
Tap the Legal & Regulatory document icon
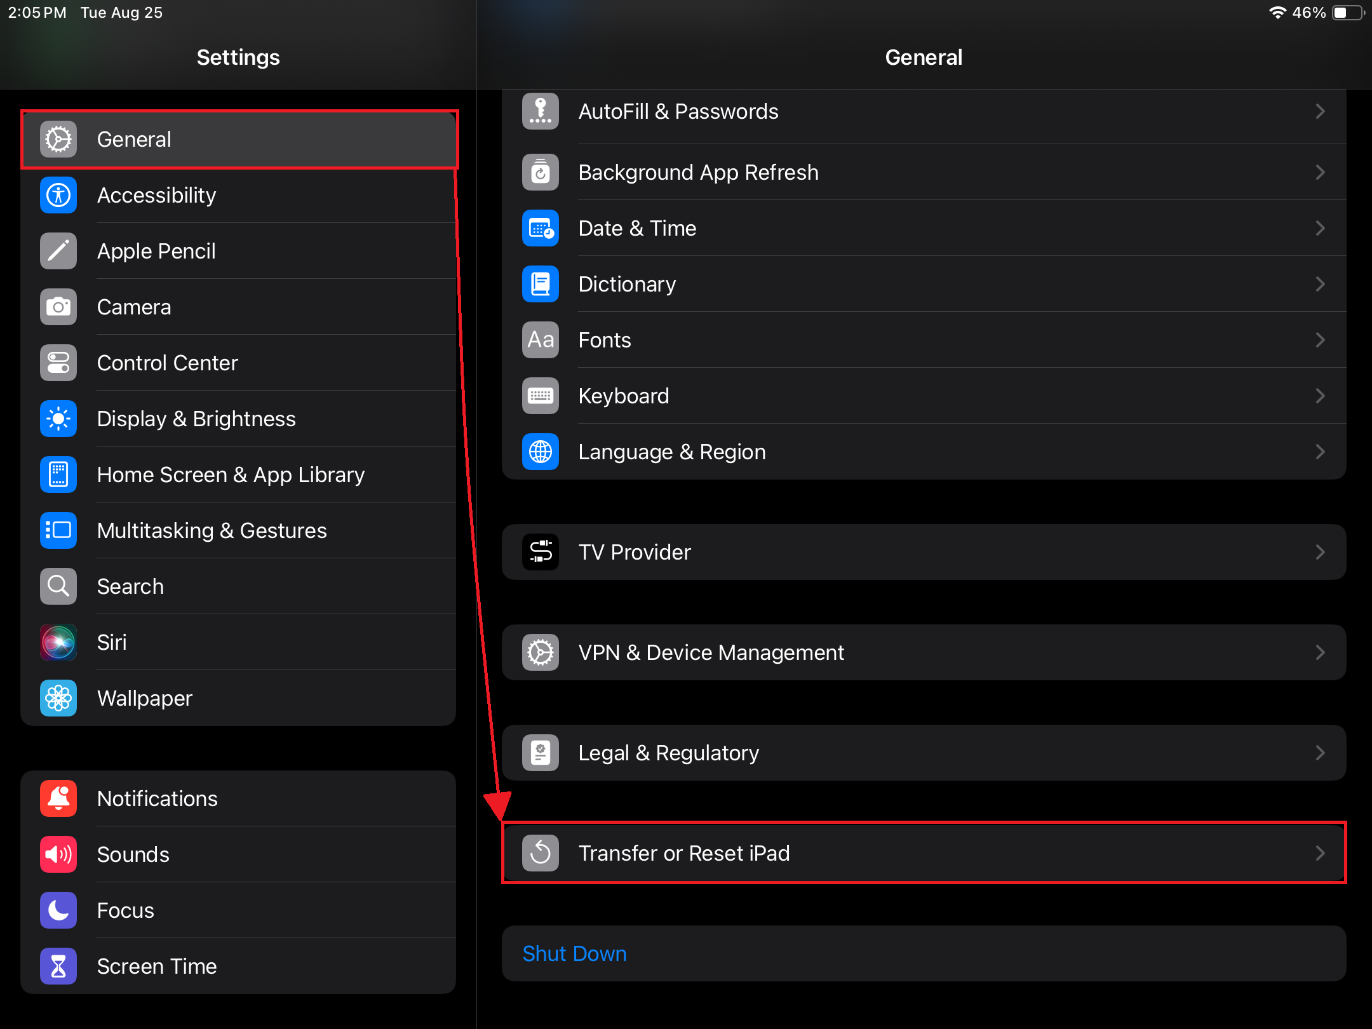tap(541, 753)
